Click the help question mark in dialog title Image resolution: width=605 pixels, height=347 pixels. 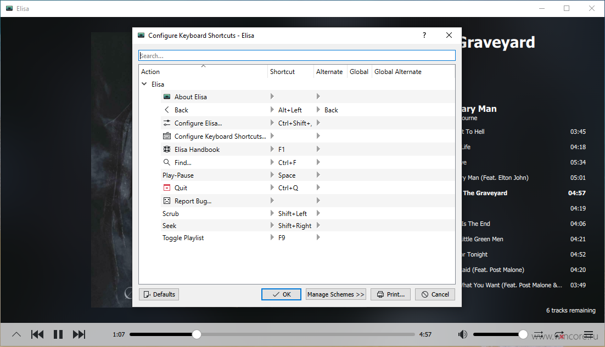[424, 35]
